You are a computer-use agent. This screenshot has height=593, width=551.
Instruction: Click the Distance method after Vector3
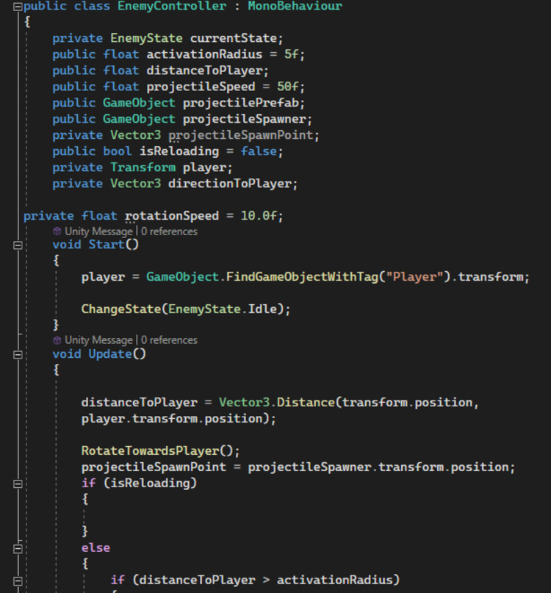[x=306, y=403]
